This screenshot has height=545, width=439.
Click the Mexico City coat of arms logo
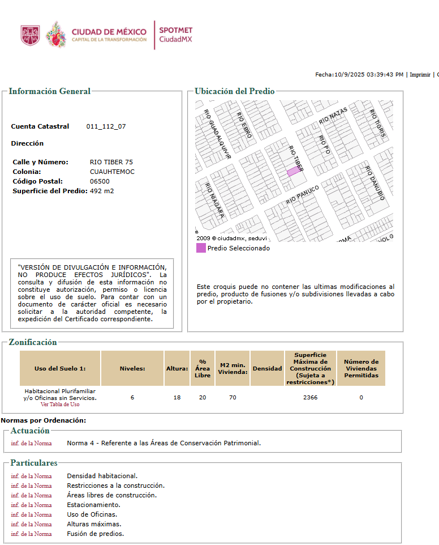(x=30, y=36)
